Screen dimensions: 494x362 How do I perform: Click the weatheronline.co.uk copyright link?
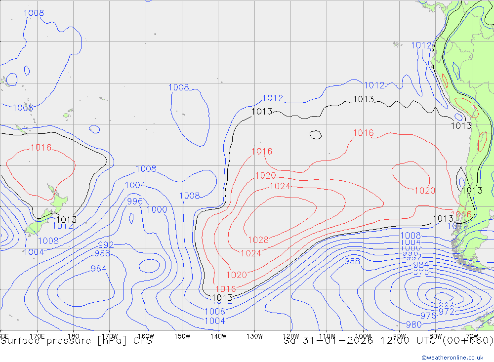pos(453,358)
